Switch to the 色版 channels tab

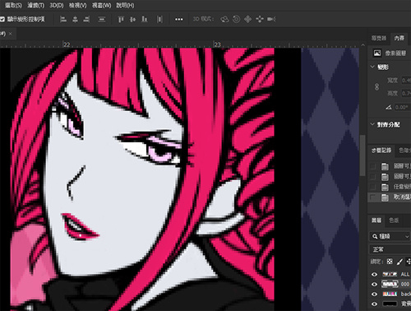pos(394,220)
